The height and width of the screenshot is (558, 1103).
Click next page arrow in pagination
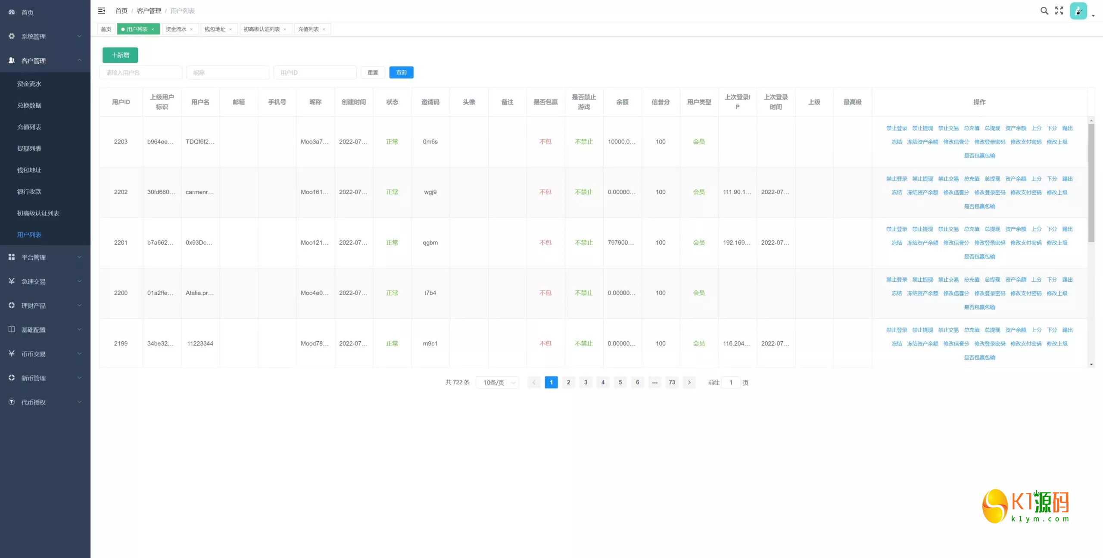[689, 382]
